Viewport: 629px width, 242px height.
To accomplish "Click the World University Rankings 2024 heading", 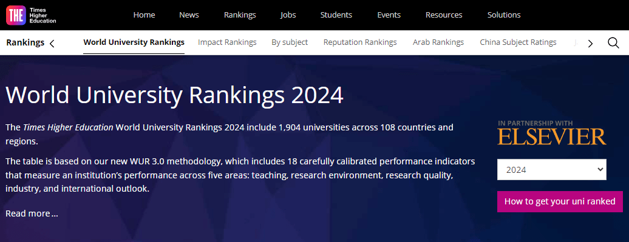I will pos(174,95).
